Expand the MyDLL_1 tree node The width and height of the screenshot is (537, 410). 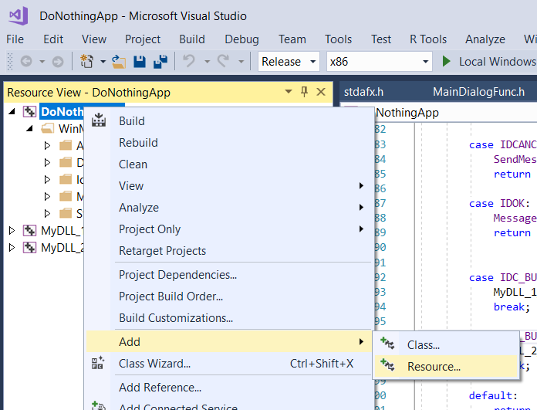pos(12,230)
